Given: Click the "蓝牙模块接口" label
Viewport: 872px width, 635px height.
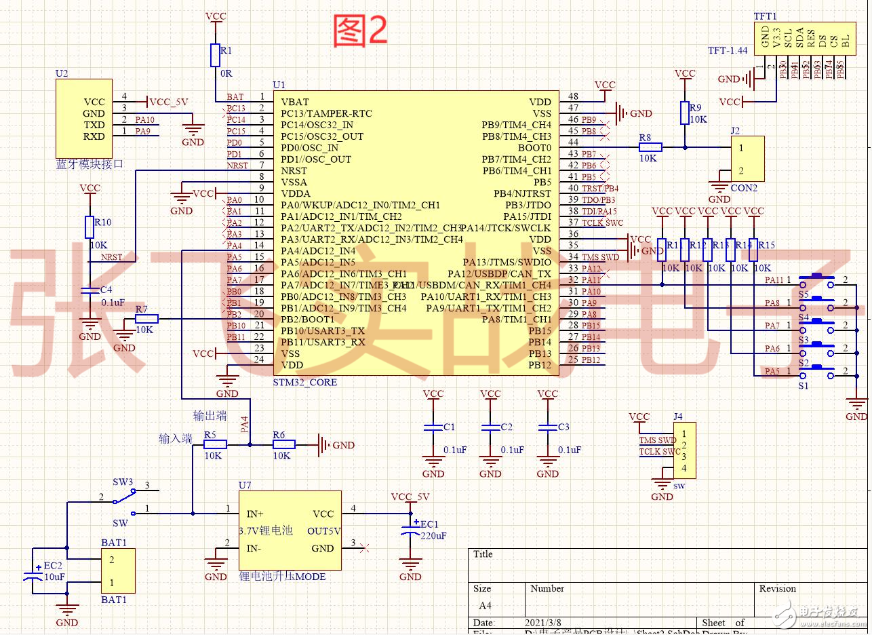Looking at the screenshot, I should click(90, 165).
